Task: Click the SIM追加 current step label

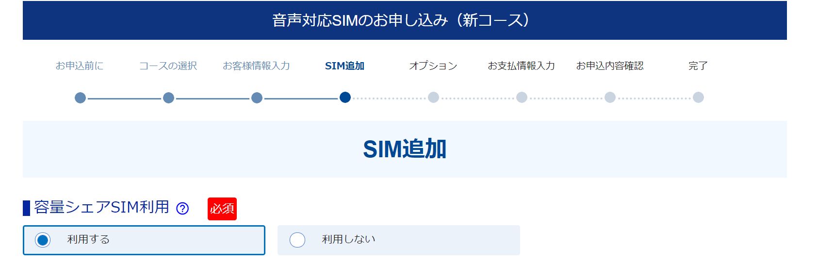Action: click(x=345, y=66)
